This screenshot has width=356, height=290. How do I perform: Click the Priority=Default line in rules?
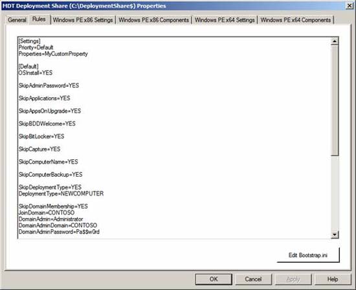pos(36,47)
